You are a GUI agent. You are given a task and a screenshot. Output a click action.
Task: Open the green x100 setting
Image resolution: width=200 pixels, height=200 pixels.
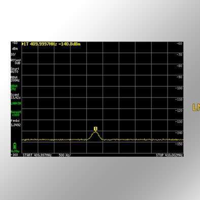coord(16,114)
